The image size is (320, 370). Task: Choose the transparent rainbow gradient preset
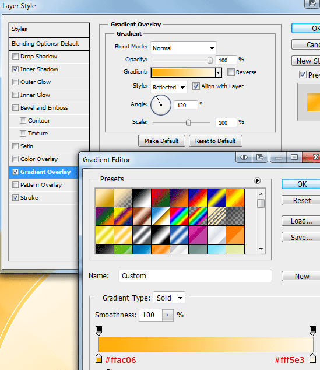coord(198,216)
